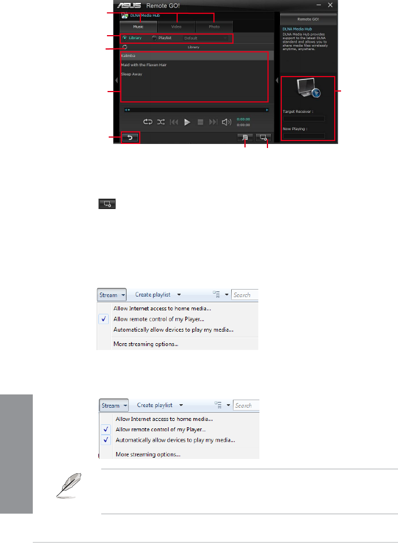Open the upper Create playlist dropdown arrow
The height and width of the screenshot is (543, 398).
tap(179, 295)
